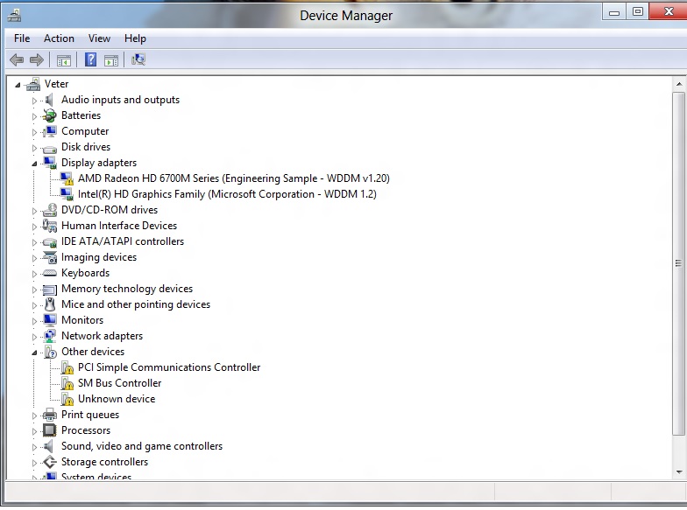
Task: Click the SM Bus Controller warning icon
Action: [67, 383]
